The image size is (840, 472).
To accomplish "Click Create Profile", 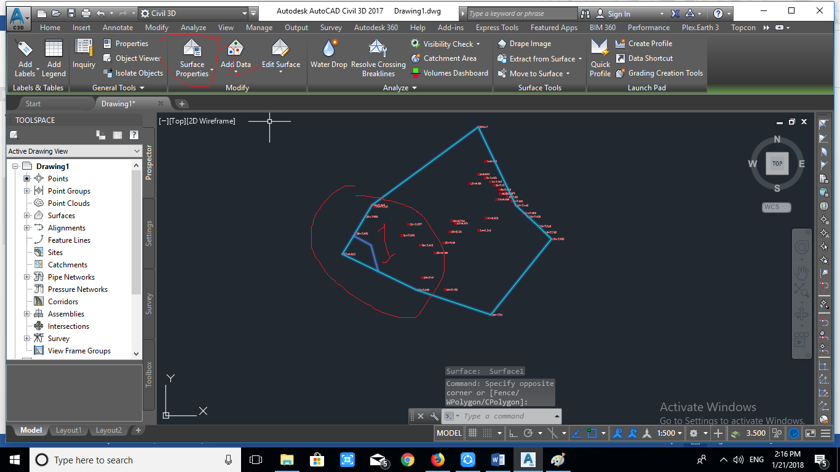I will (644, 44).
